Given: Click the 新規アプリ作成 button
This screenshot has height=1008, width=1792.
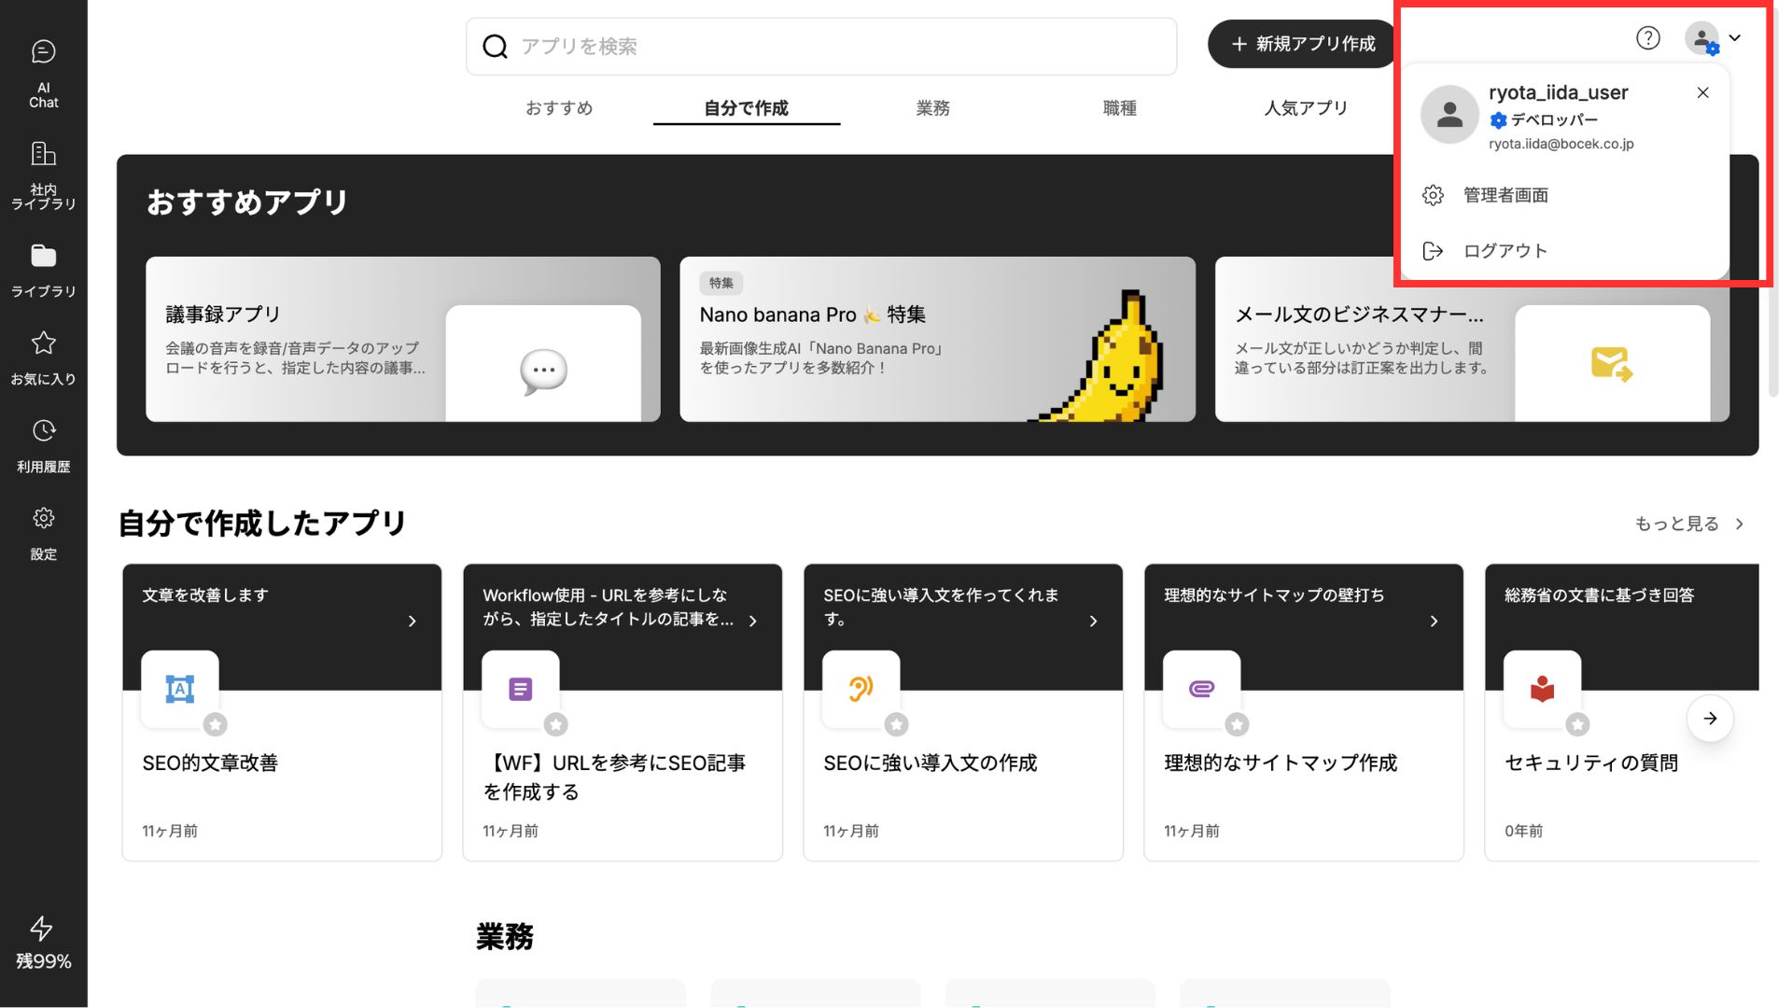Looking at the screenshot, I should pyautogui.click(x=1302, y=44).
